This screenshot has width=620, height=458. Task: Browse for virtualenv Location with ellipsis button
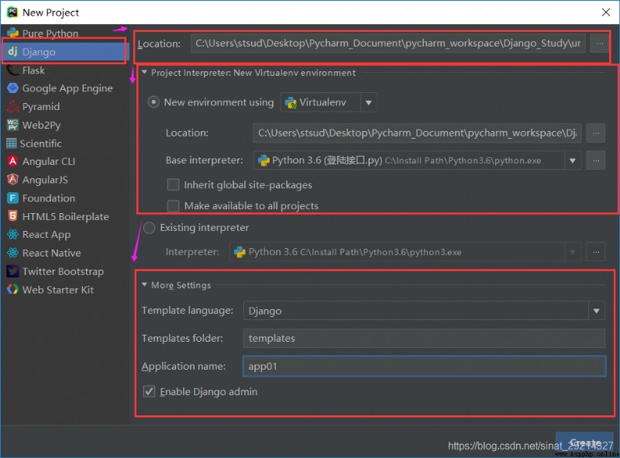[x=596, y=133]
